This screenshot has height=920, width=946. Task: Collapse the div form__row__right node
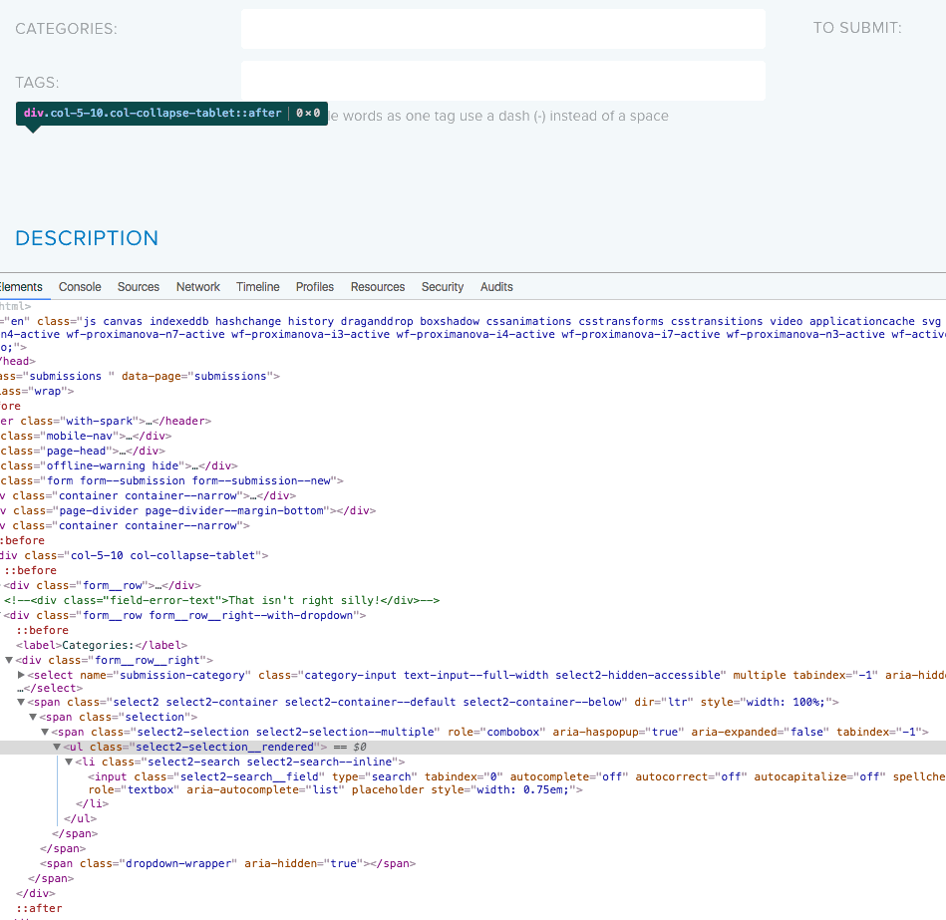click(x=9, y=661)
